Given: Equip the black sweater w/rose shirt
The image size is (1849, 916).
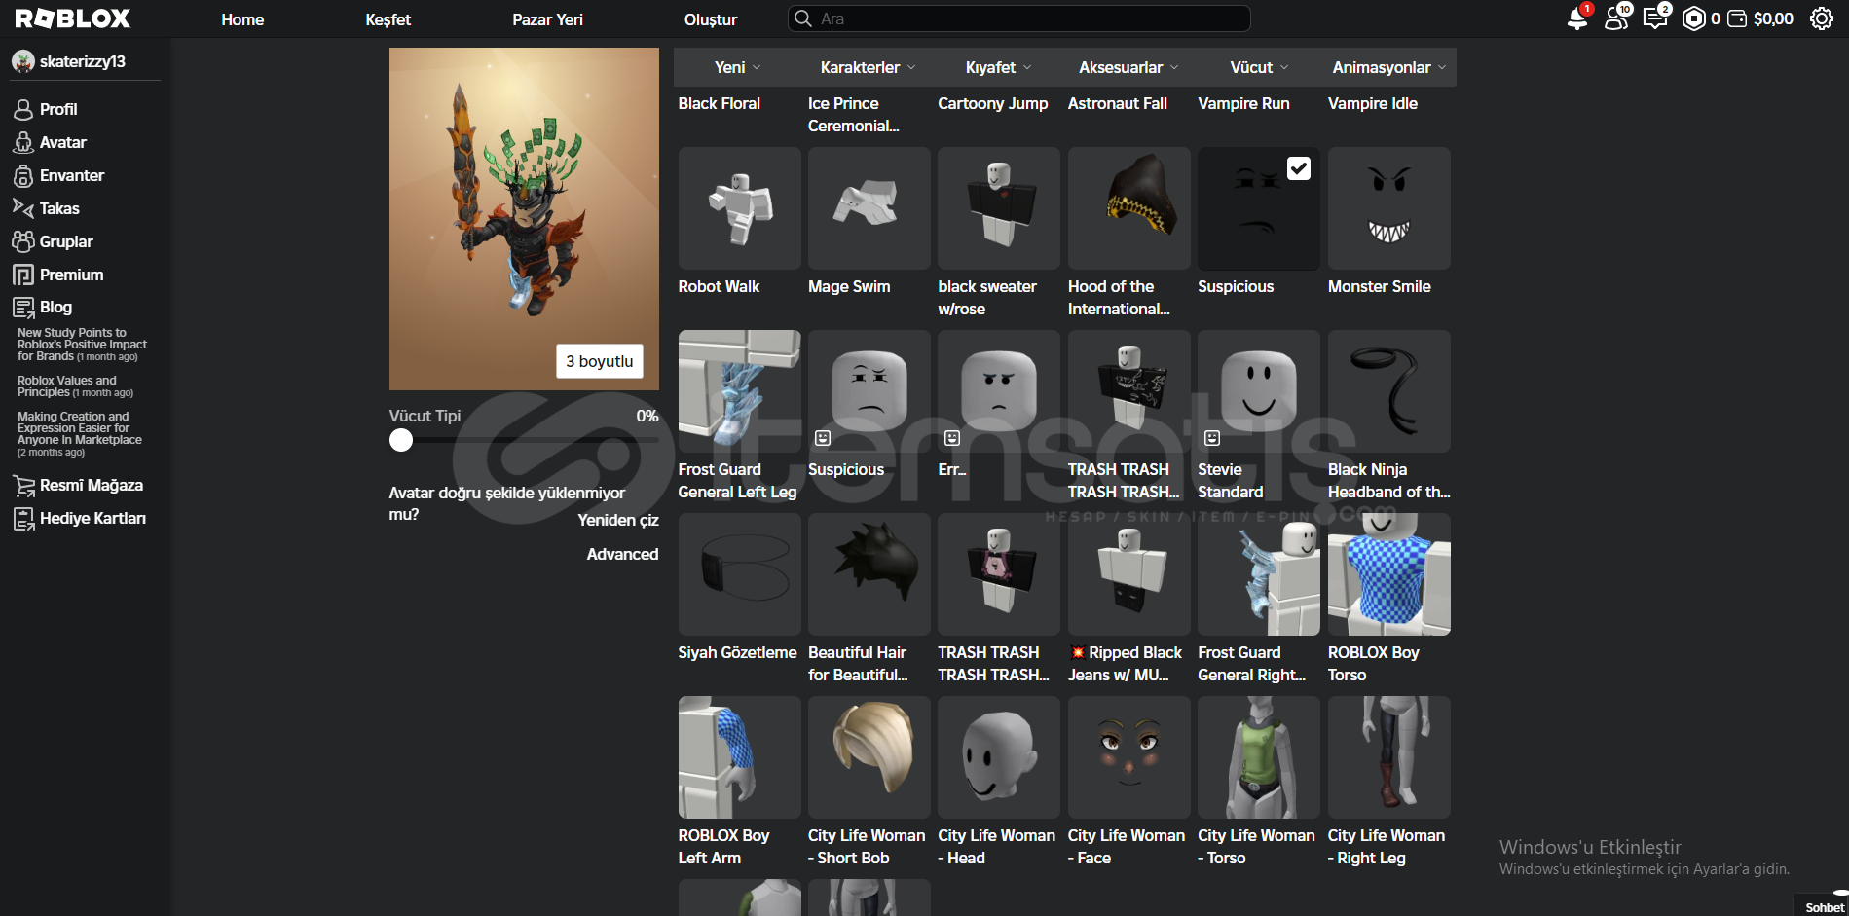Looking at the screenshot, I should 999,208.
